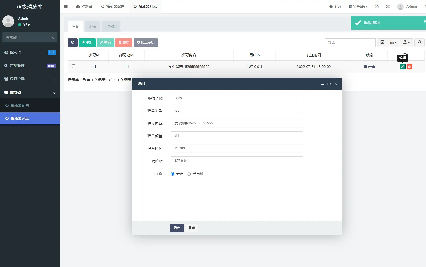Image resolution: width=426 pixels, height=267 pixels.
Task: Switch to the 未审 tab
Action: click(x=92, y=26)
